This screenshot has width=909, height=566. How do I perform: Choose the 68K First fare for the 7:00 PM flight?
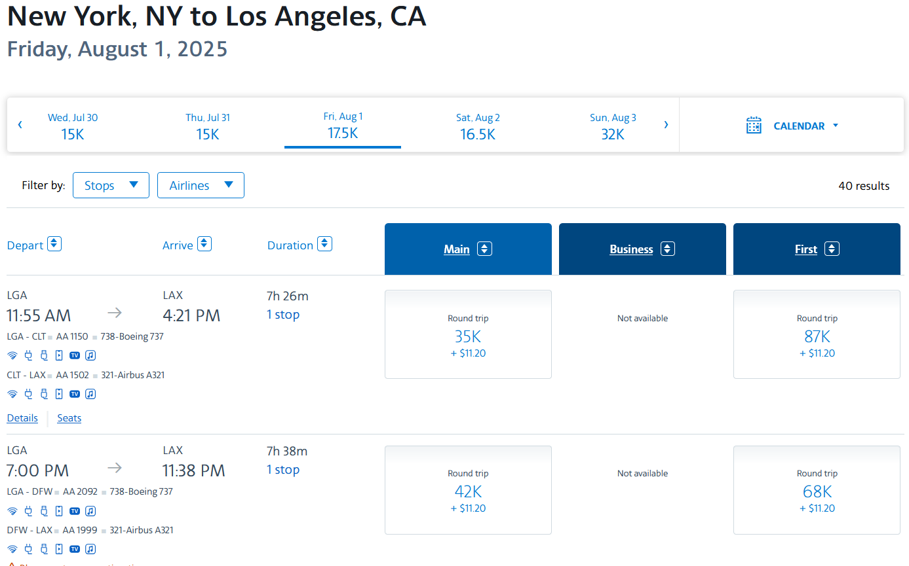pyautogui.click(x=817, y=489)
